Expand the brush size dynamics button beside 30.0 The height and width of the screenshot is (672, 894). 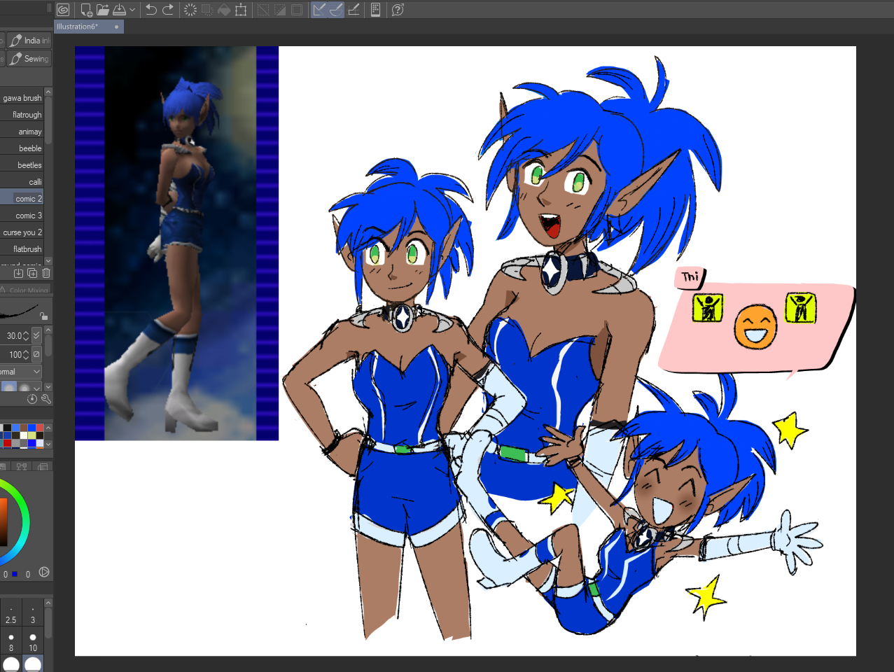36,336
